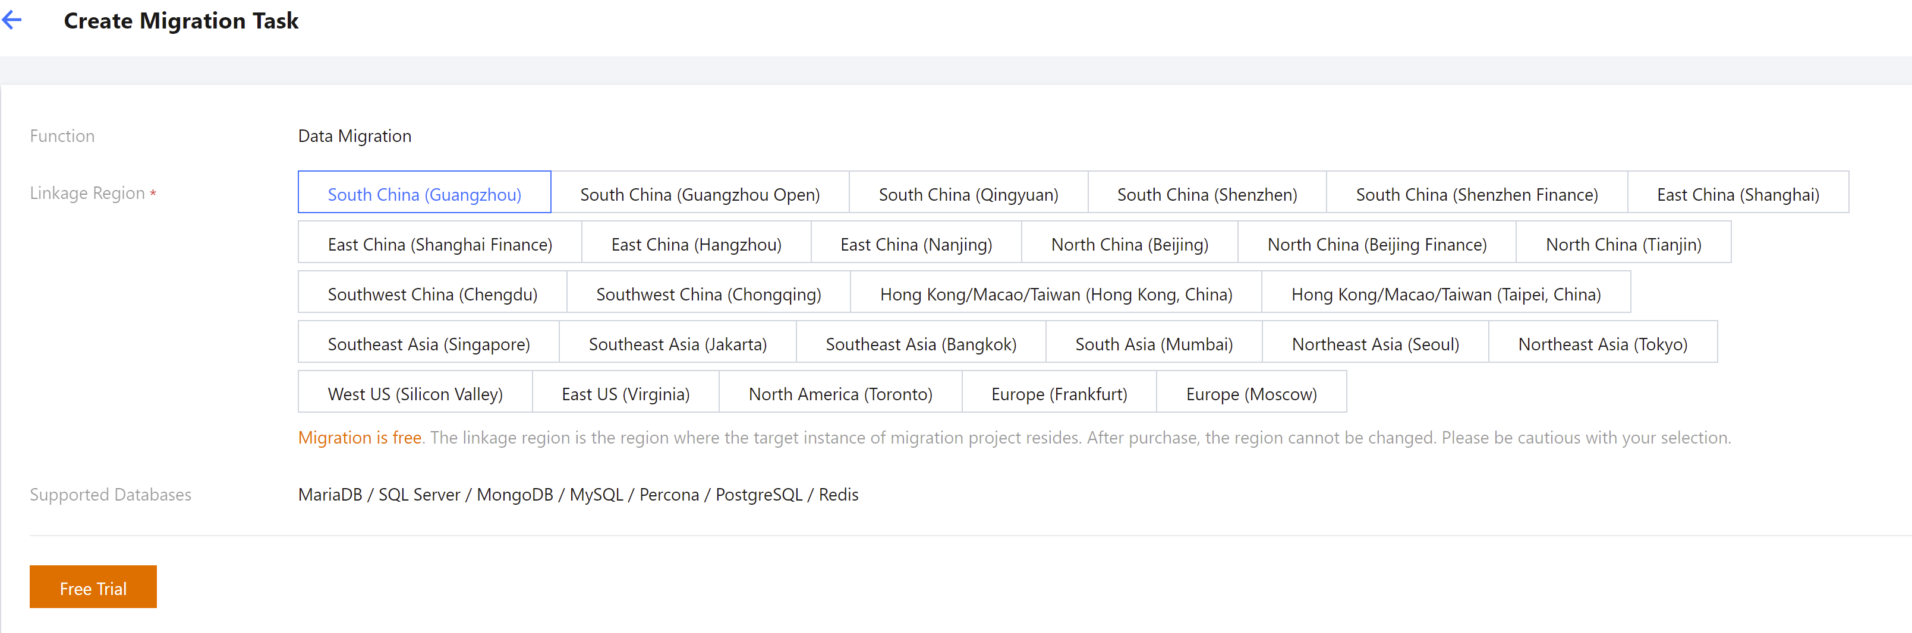Pick South China (Shenzhen) region

pos(1207,193)
